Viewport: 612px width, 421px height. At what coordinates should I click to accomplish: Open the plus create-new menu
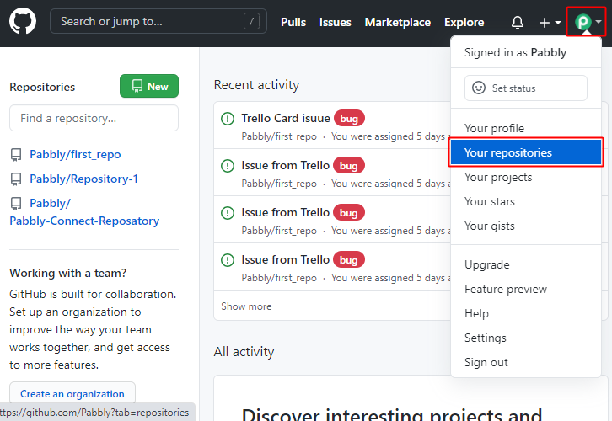click(550, 23)
